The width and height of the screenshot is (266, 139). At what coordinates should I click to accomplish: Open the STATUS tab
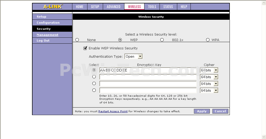coord(168,7)
